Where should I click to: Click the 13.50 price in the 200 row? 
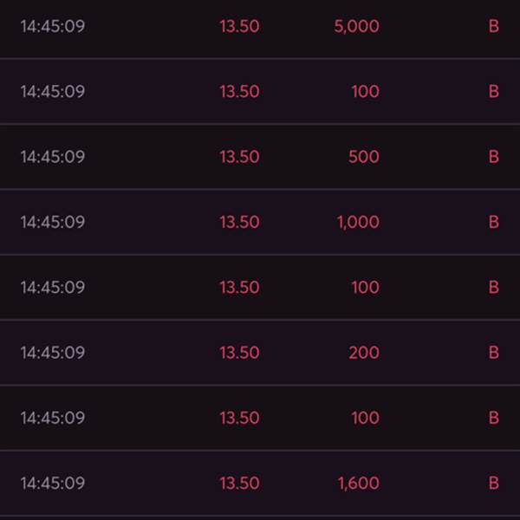pyautogui.click(x=239, y=353)
